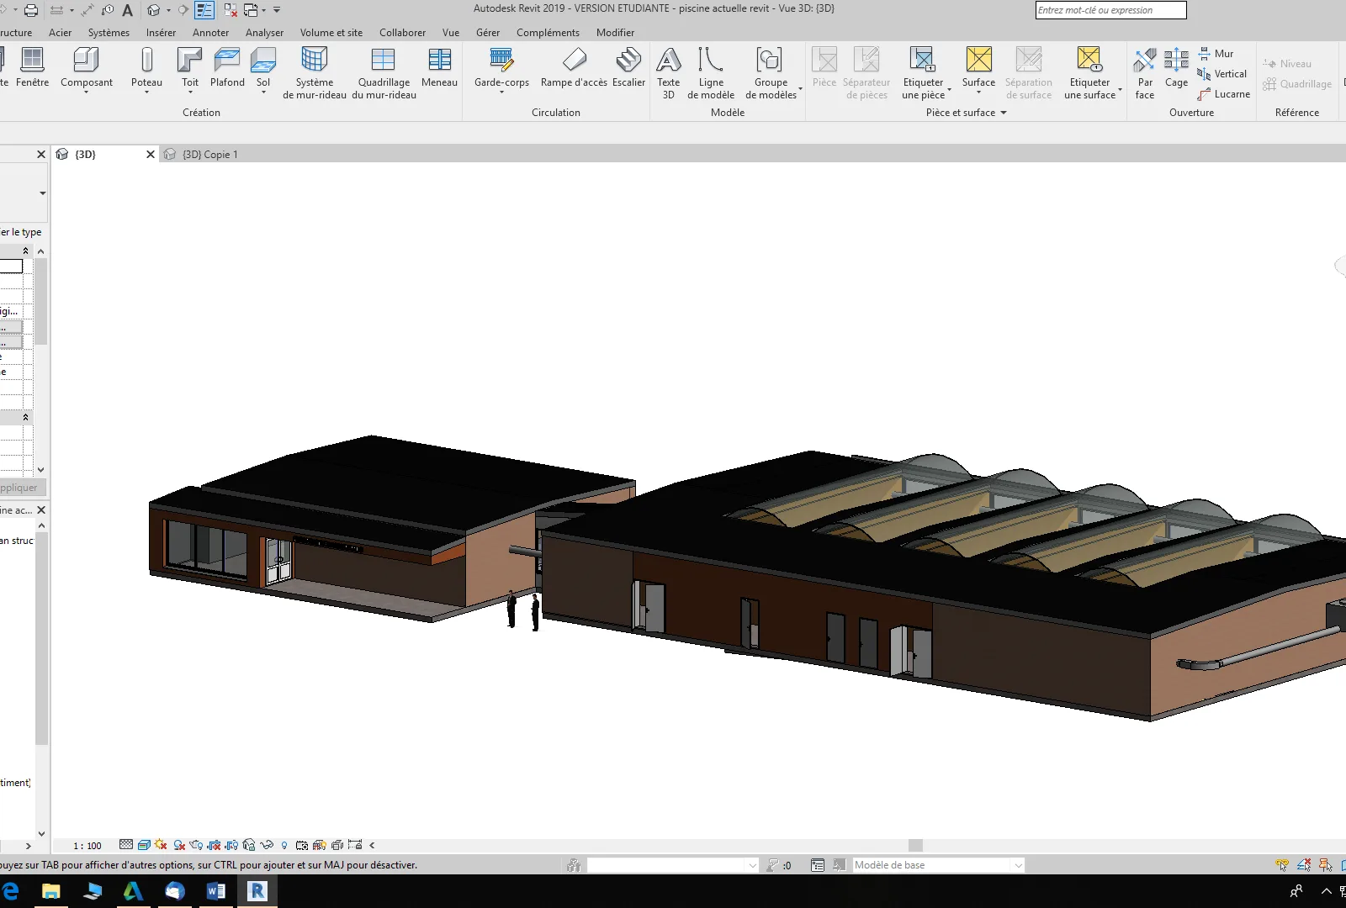Select the Groupe de modèles tool
Image resolution: width=1346 pixels, height=908 pixels.
(771, 73)
